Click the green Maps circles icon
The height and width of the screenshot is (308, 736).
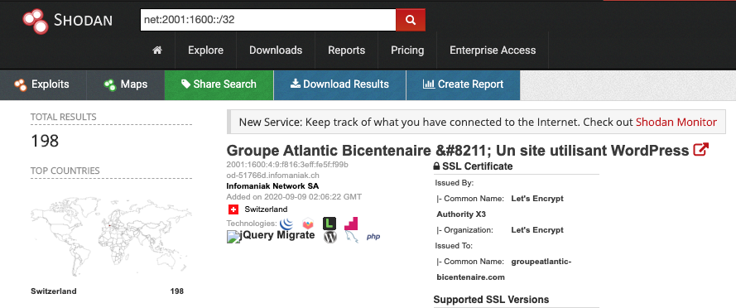point(110,84)
